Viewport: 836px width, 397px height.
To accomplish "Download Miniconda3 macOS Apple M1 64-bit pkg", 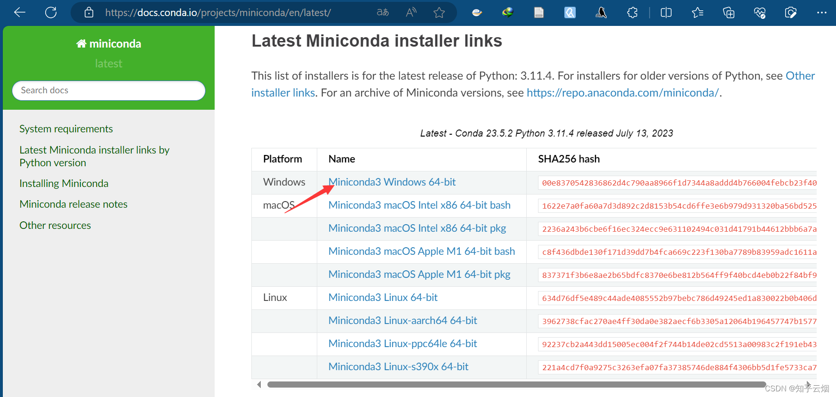I will pos(419,275).
